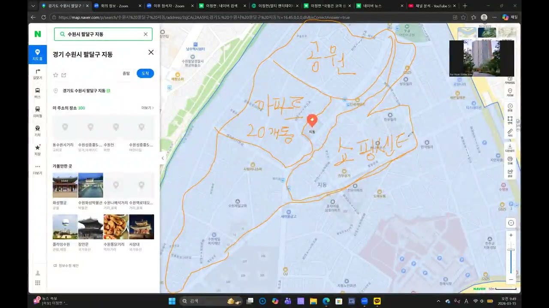
Task: Select the satellite map type thumbnail
Action: pos(487,34)
